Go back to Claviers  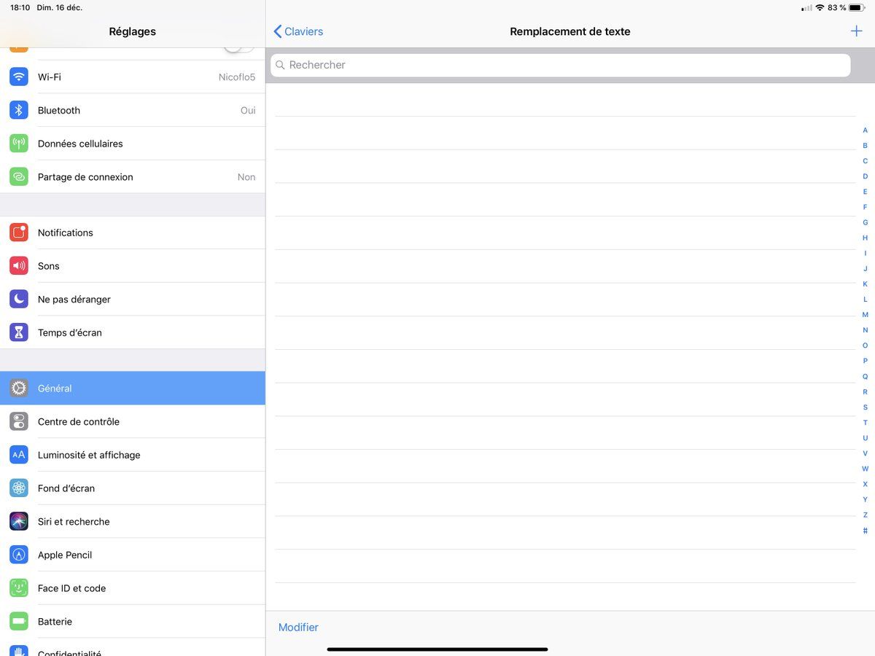[298, 31]
